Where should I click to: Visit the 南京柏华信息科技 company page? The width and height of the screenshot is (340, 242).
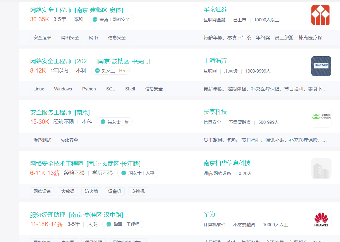pyautogui.click(x=227, y=163)
